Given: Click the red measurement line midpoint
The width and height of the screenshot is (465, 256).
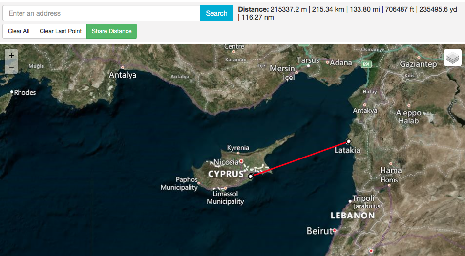Looking at the screenshot, I should click(299, 159).
